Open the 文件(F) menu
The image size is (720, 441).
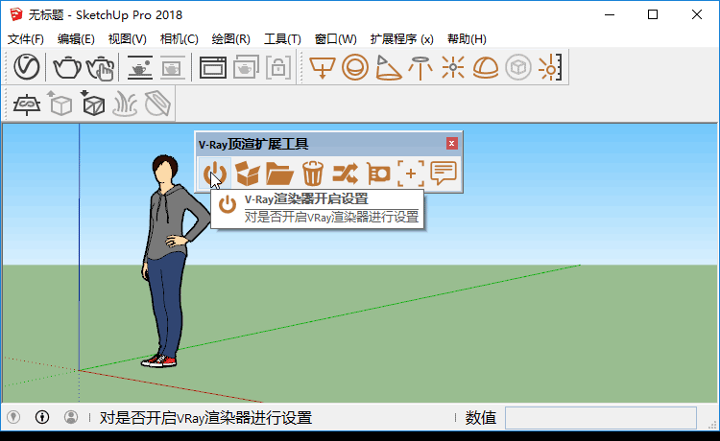tap(26, 39)
